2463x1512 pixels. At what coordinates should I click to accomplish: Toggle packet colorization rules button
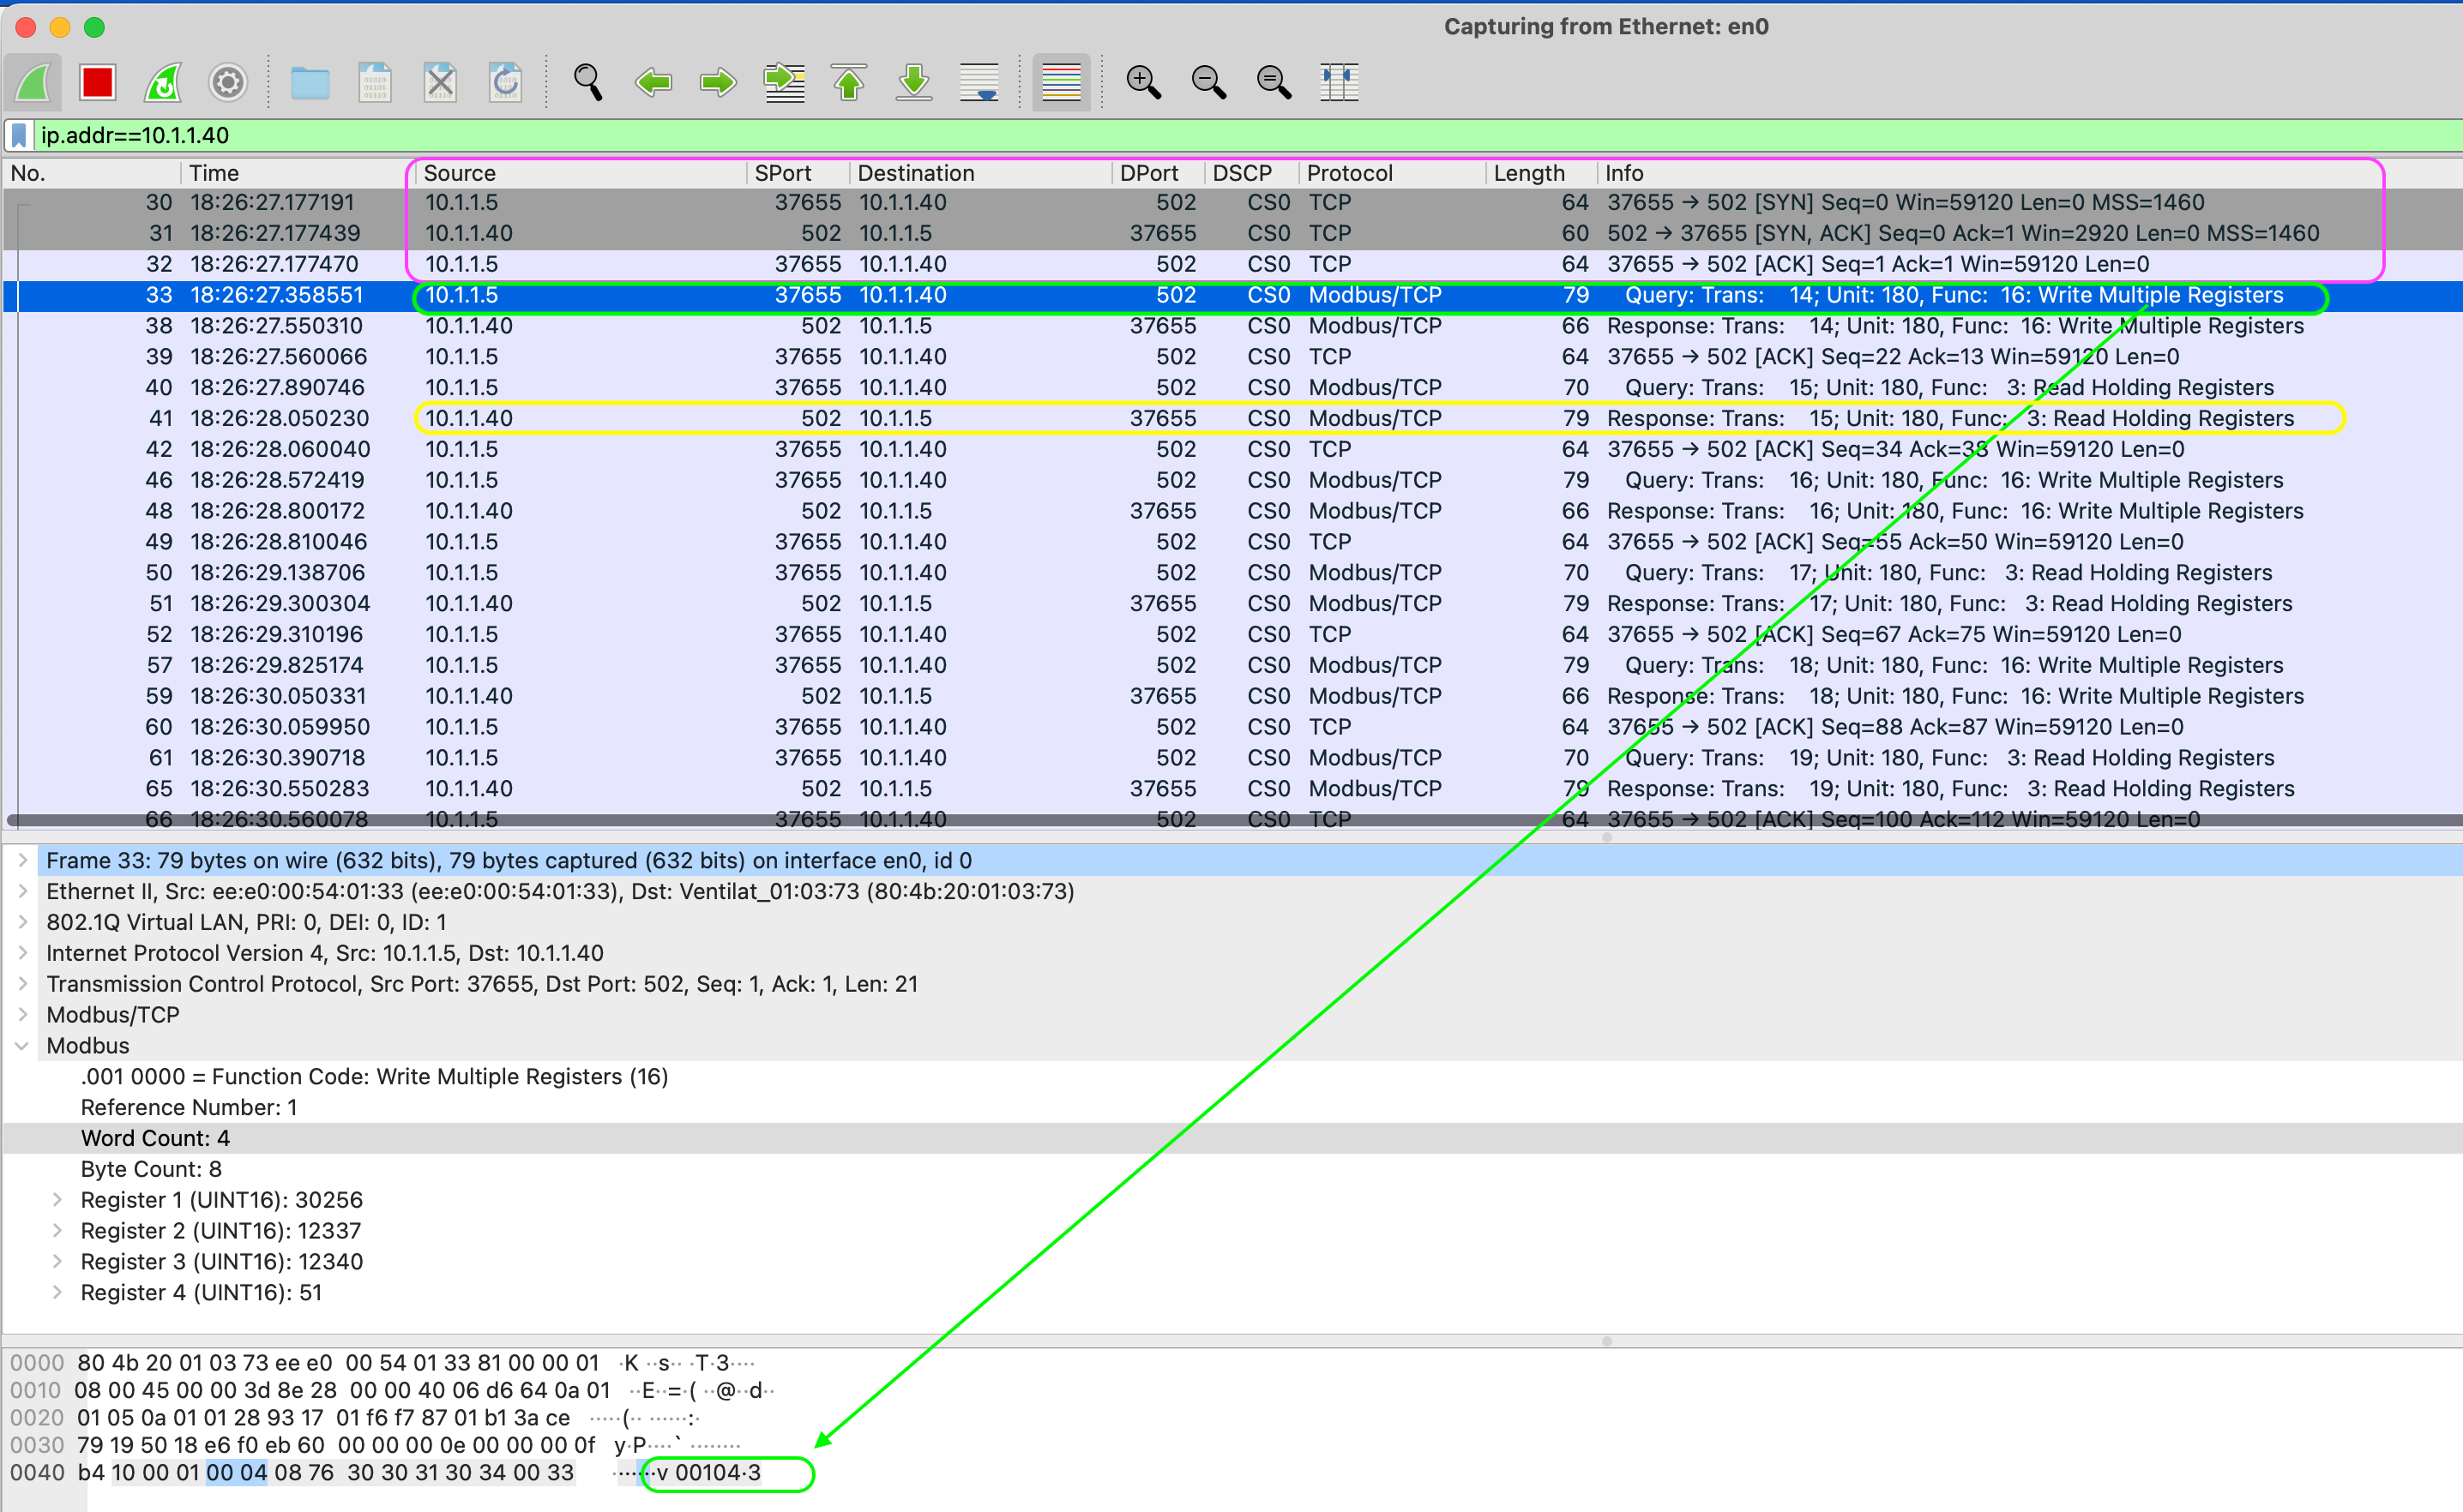(x=1061, y=82)
